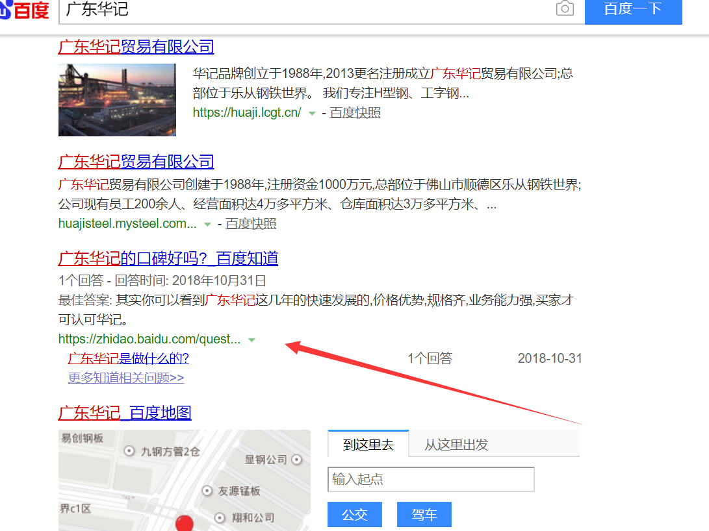
Task: Click 1个回答 beside 广东华记是做什么的?
Action: [x=430, y=358]
